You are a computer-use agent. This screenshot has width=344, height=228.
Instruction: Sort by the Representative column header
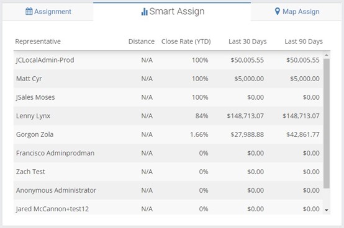38,42
